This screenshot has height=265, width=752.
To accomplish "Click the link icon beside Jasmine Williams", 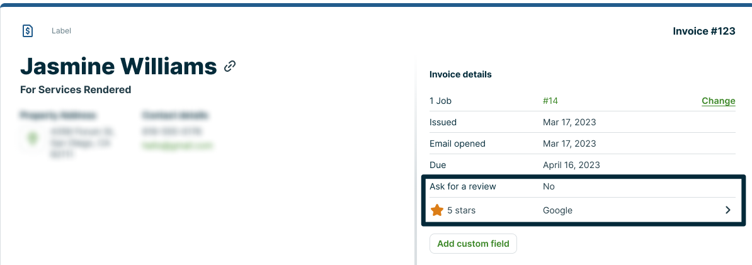I will [231, 65].
